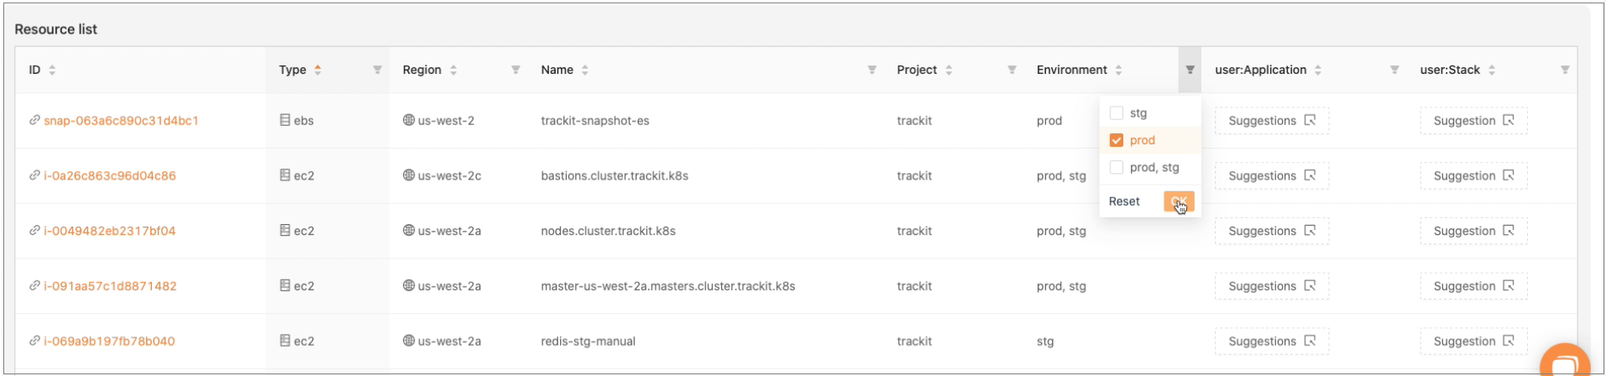Viewport: 1606px width, 376px height.
Task: Open the Environment column filter icon
Action: pos(1190,70)
